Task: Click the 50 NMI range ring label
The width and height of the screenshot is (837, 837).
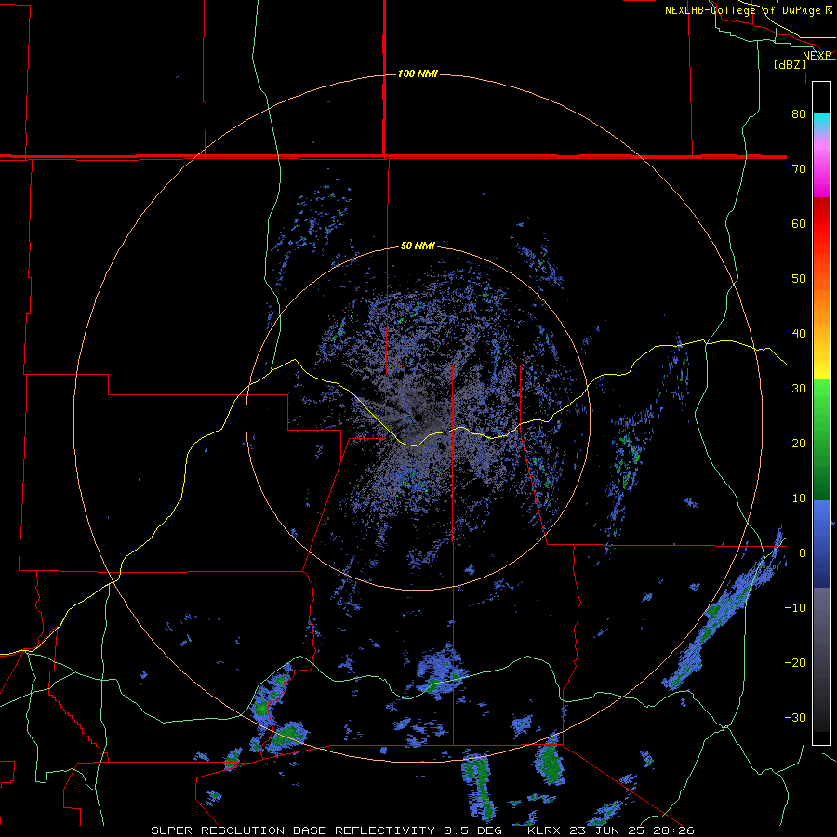Action: pyautogui.click(x=418, y=246)
